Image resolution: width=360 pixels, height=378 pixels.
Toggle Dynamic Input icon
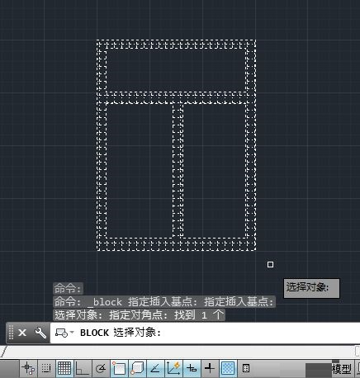tap(192, 368)
